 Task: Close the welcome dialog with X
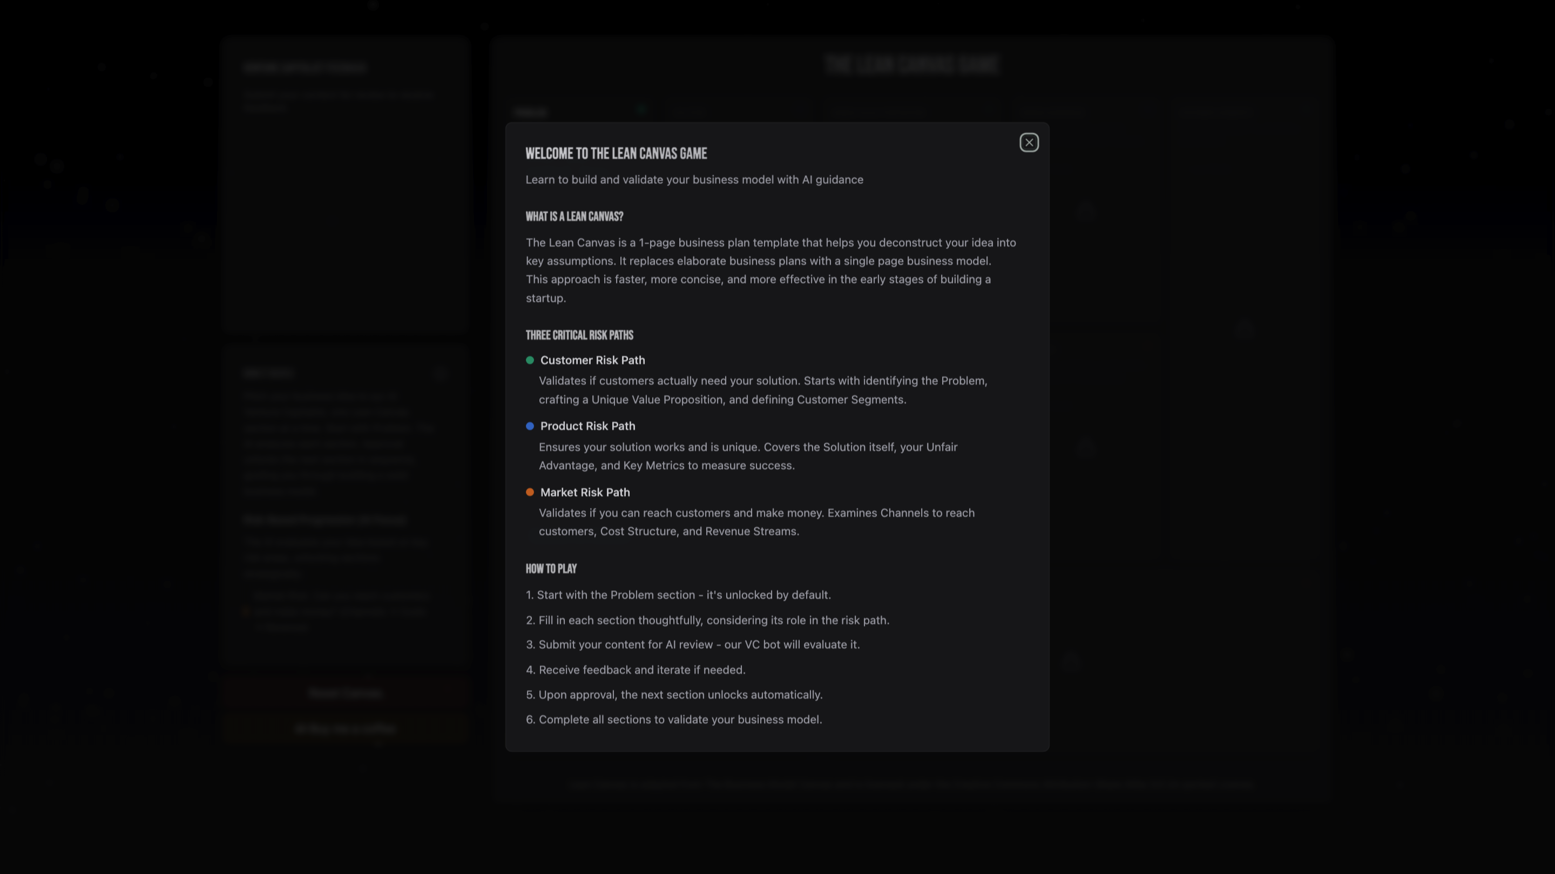coord(1029,143)
